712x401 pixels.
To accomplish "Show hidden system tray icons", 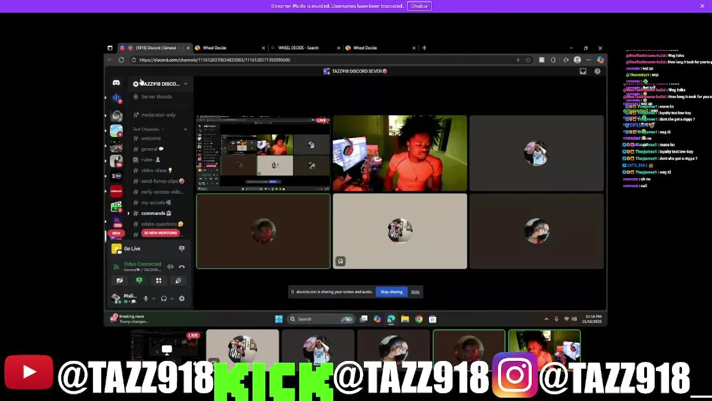I will 546,319.
